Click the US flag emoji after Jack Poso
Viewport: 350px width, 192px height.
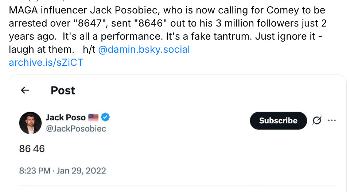pyautogui.click(x=93, y=117)
